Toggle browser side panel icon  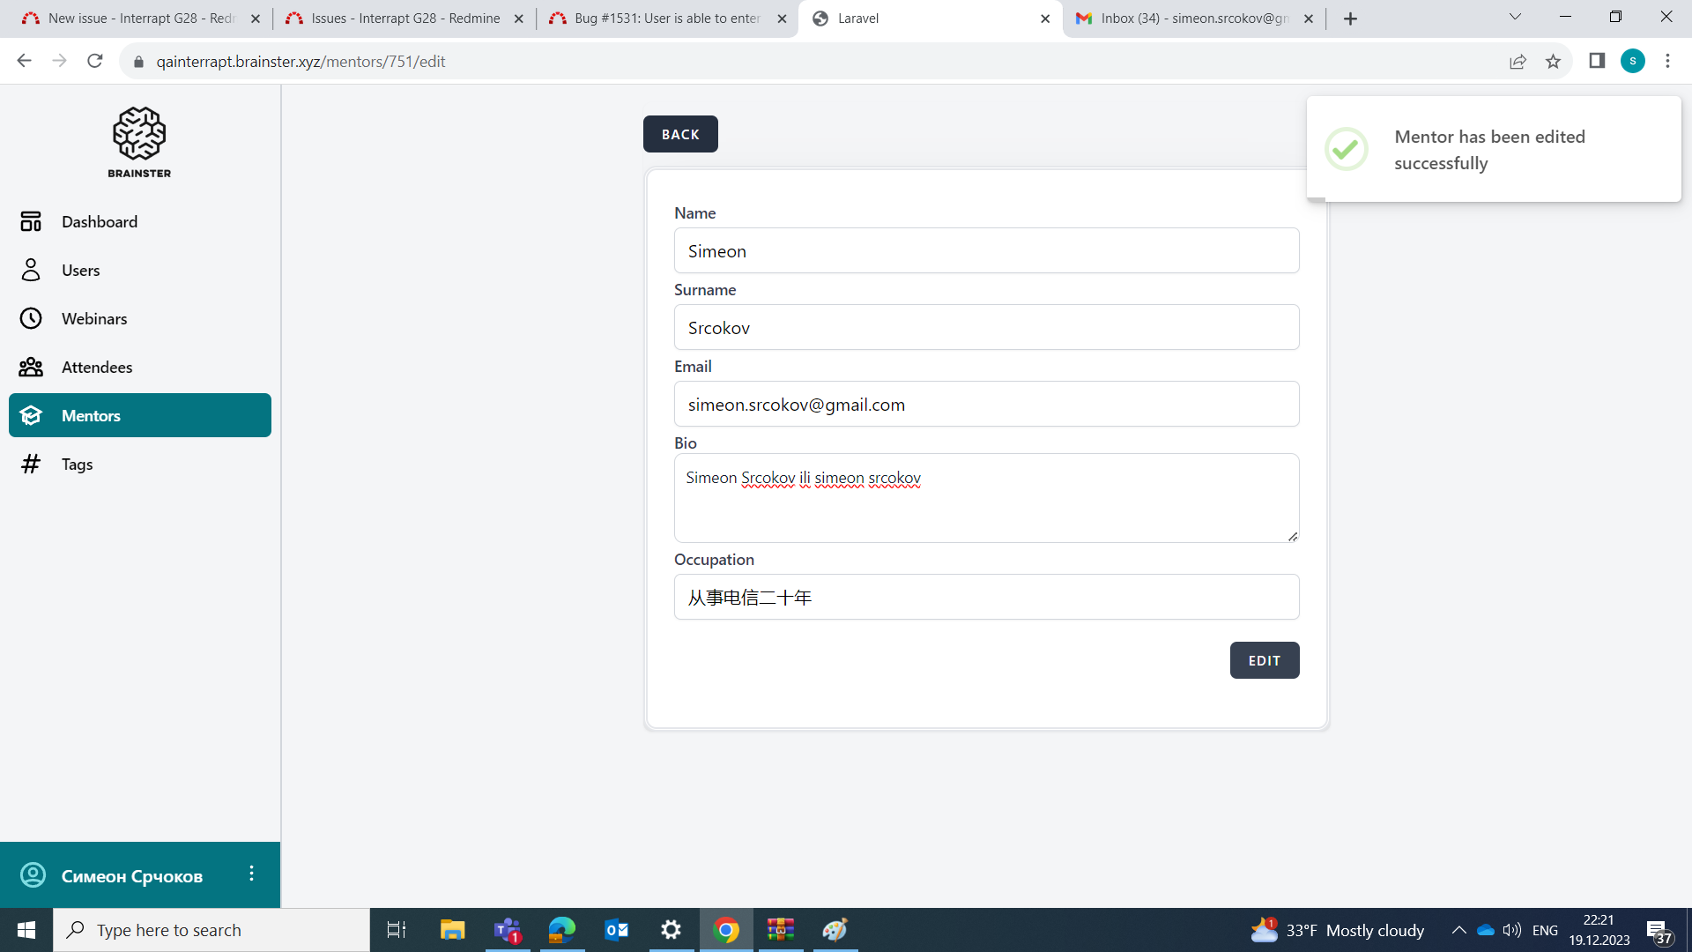pos(1597,61)
